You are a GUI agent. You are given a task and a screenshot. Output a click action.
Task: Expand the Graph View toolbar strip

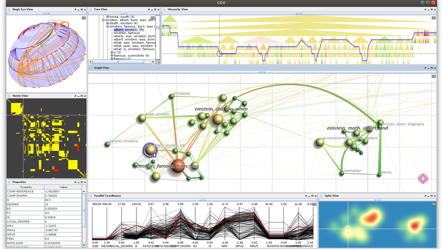pos(262,72)
